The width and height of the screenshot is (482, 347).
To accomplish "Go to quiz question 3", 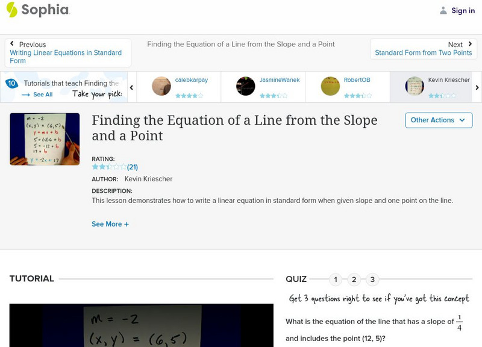I will [x=372, y=280].
